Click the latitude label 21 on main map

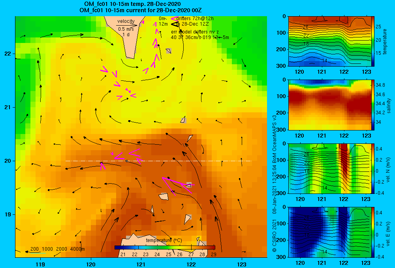(x=8, y=107)
